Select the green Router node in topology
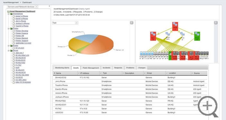This screenshot has height=120, width=226. point(197,36)
